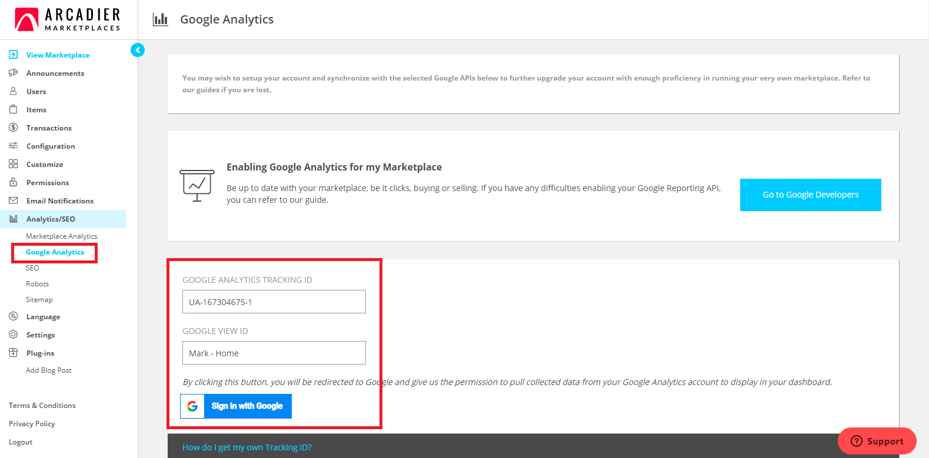Screen dimensions: 929x458
Task: Click the Customize grid icon
Action: coord(13,164)
